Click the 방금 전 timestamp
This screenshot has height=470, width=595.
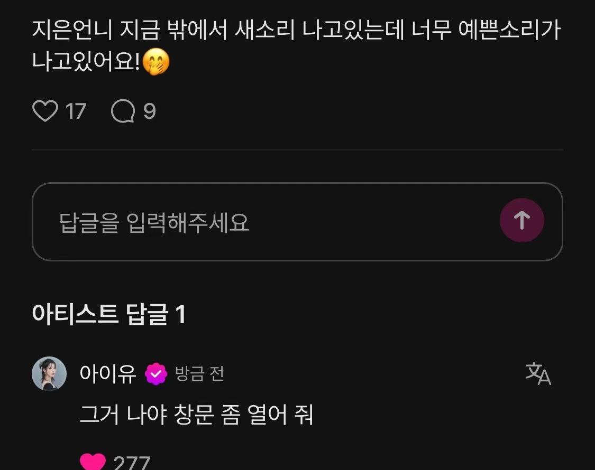(199, 374)
